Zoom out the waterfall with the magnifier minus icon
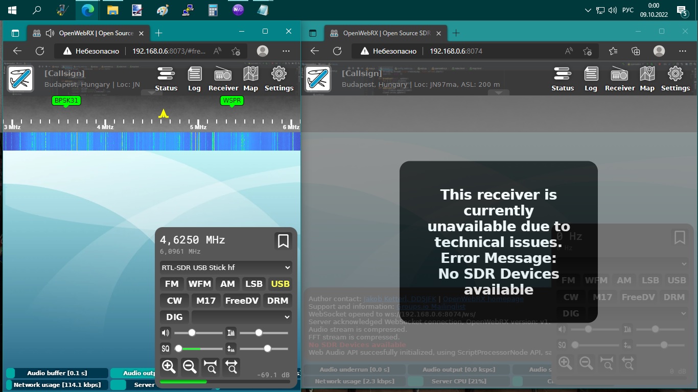The height and width of the screenshot is (392, 698). (190, 366)
